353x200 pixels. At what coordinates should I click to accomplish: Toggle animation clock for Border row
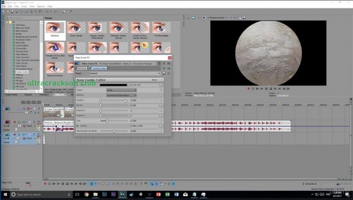coord(161,105)
